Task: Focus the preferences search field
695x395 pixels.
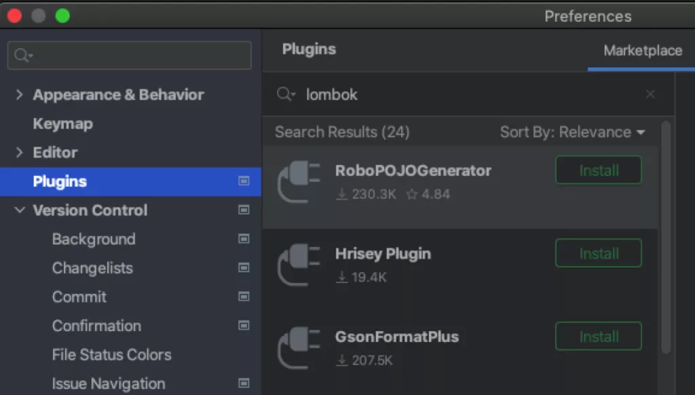Action: 130,56
